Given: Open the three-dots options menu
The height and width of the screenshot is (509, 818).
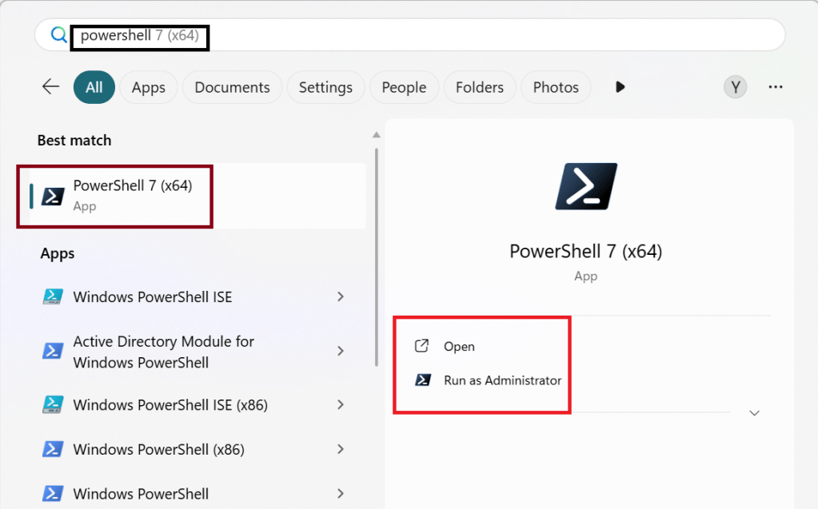Looking at the screenshot, I should click(x=776, y=87).
